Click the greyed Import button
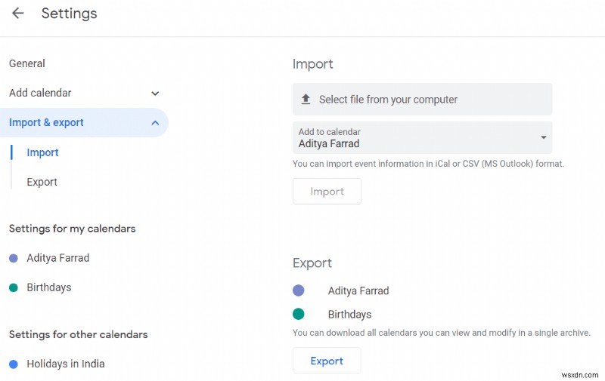The width and height of the screenshot is (605, 381). pyautogui.click(x=327, y=192)
